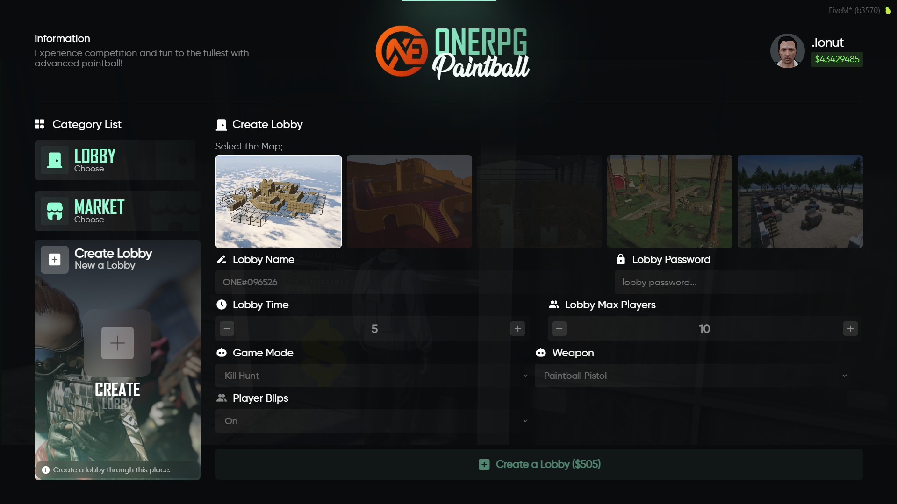Select the sky block maze map thumbnail
This screenshot has height=504, width=897.
click(x=279, y=201)
